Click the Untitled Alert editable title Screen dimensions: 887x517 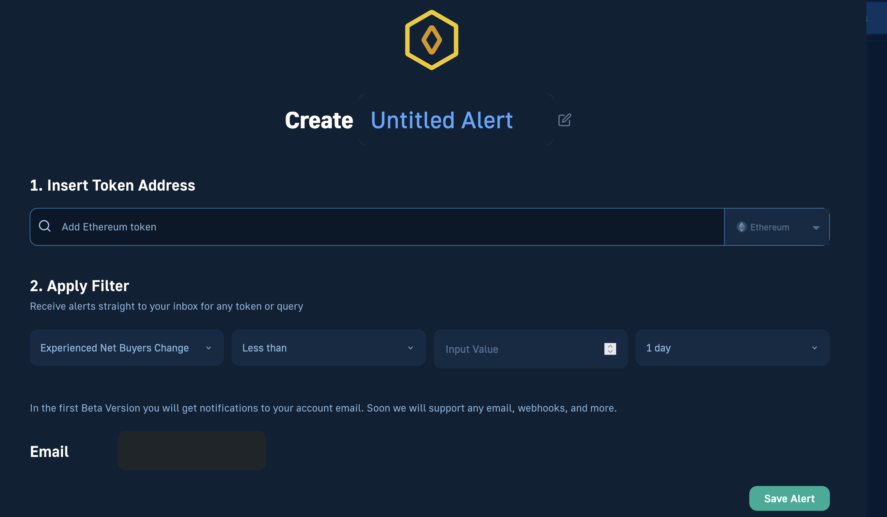click(442, 120)
